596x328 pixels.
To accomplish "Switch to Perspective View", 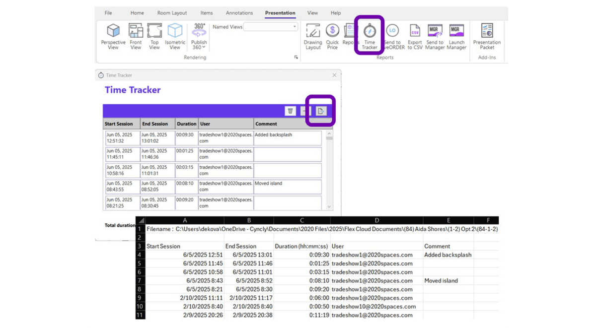I will click(113, 36).
